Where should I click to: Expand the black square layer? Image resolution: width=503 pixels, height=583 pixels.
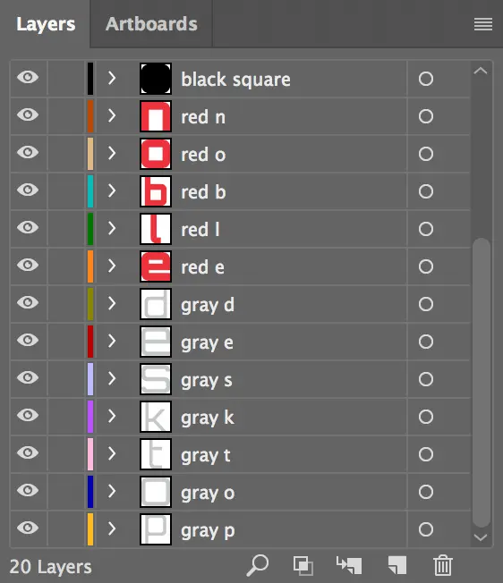(112, 78)
